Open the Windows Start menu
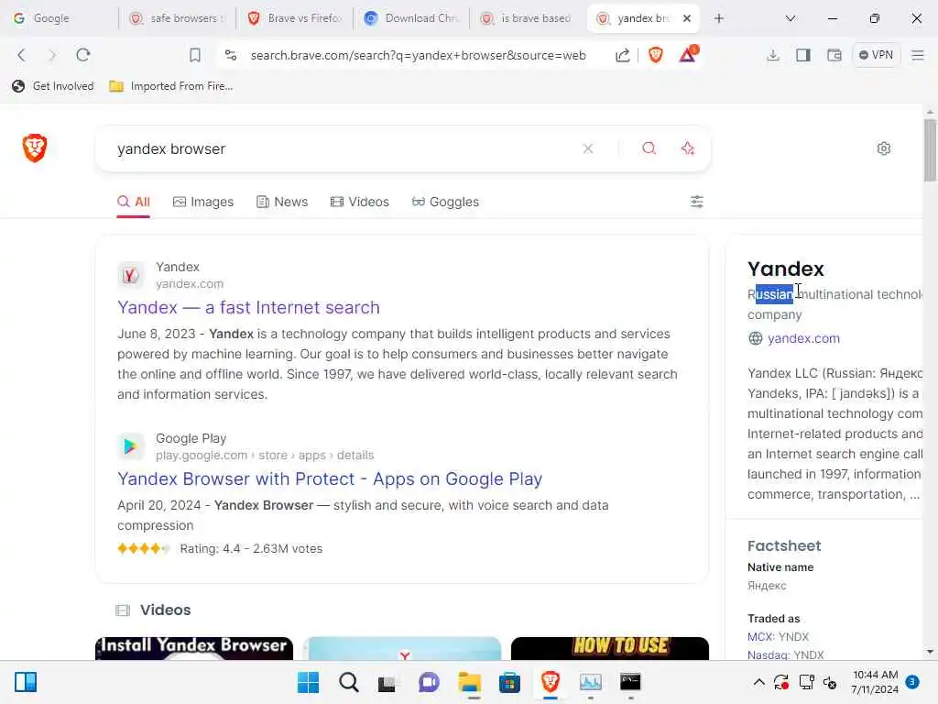 308,682
